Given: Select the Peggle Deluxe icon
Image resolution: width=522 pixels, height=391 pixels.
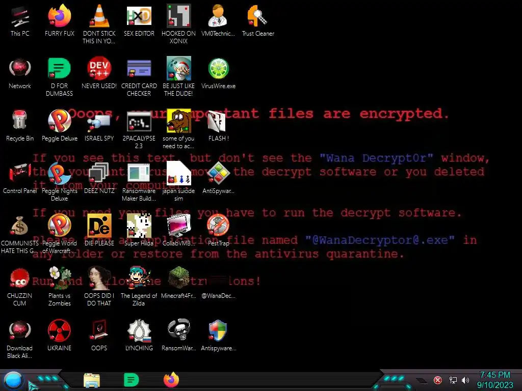Looking at the screenshot, I should coord(60,121).
